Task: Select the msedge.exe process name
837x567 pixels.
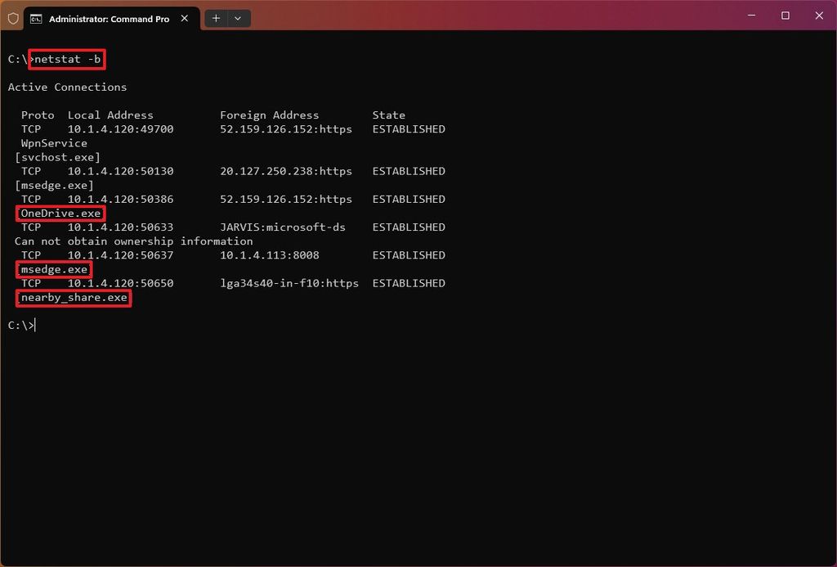Action: pyautogui.click(x=53, y=269)
